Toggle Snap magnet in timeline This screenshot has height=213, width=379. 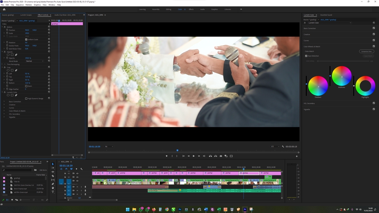pos(66,169)
